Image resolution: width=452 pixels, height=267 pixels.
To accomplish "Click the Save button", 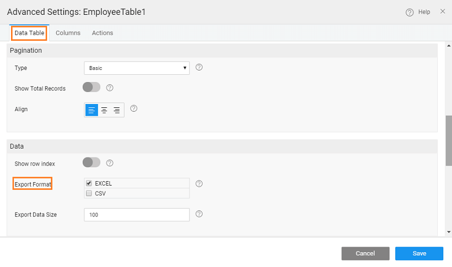I will pos(419,253).
